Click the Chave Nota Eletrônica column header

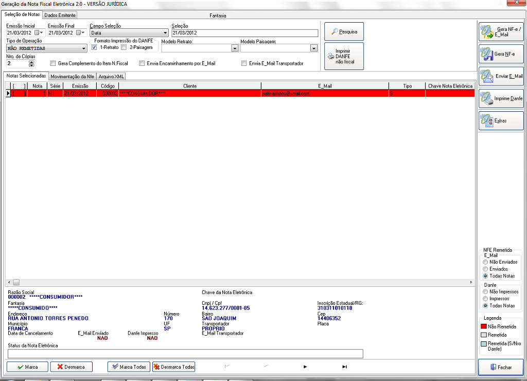point(450,86)
